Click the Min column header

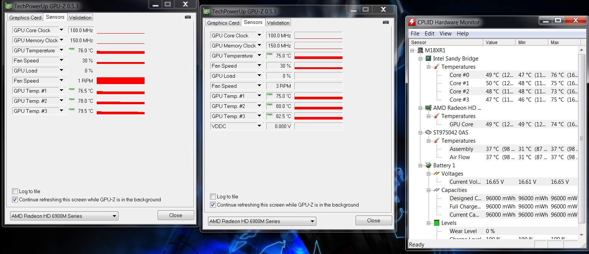pyautogui.click(x=532, y=42)
